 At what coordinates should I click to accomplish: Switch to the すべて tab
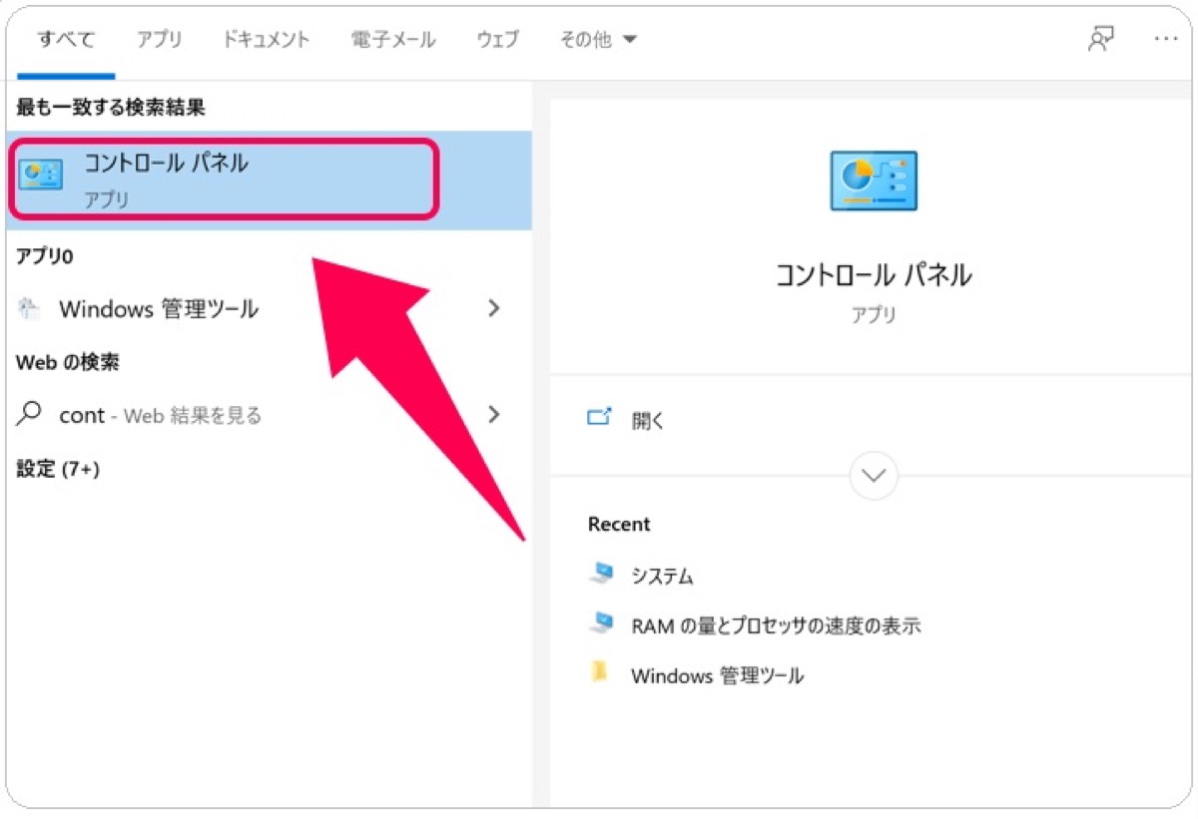66,40
